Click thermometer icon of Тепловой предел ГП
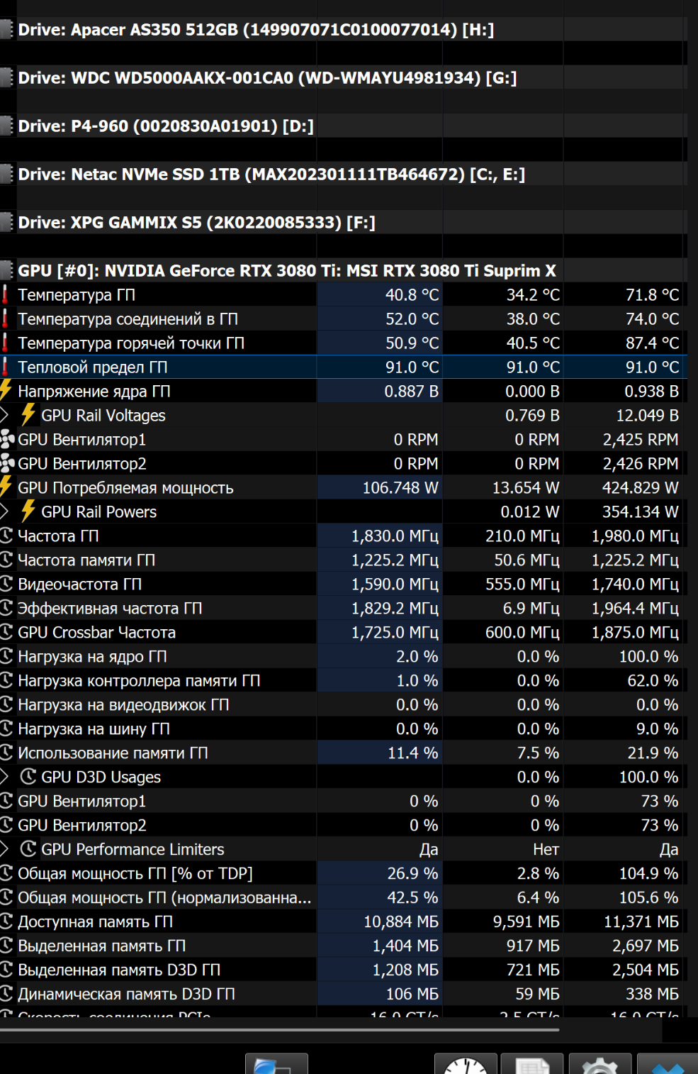The image size is (698, 1074). pyautogui.click(x=5, y=367)
